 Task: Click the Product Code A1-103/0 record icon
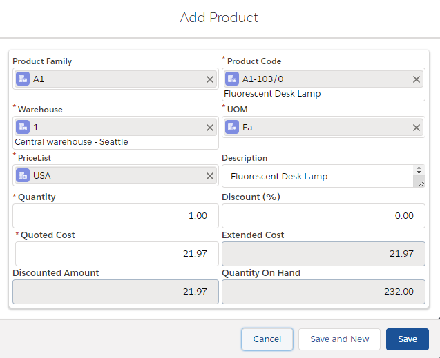tap(232, 79)
